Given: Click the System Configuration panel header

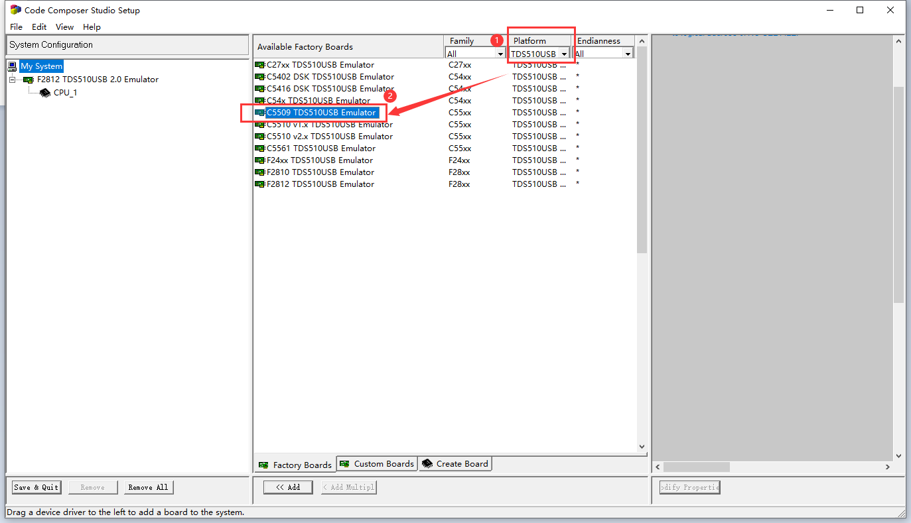Looking at the screenshot, I should [127, 45].
